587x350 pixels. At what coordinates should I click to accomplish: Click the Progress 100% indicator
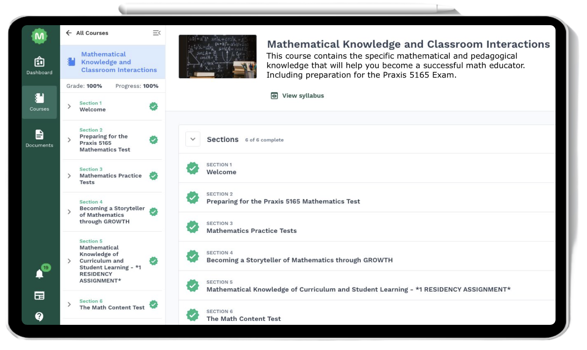coord(137,86)
